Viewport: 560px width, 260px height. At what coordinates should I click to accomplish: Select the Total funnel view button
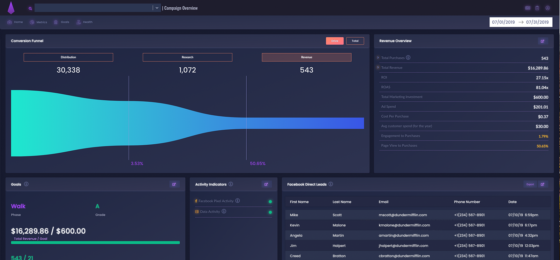355,41
